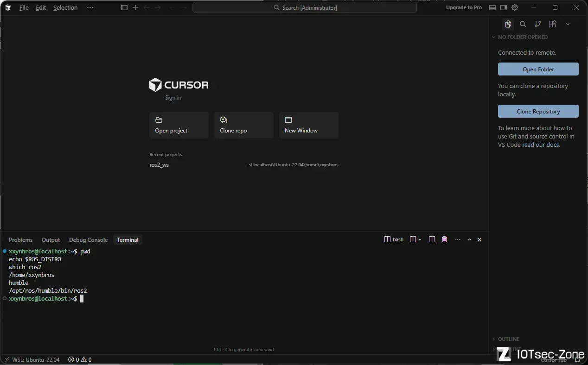Screen dimensions: 588x365
Task: Click the plus icon in the title bar
Action: coord(135,7)
